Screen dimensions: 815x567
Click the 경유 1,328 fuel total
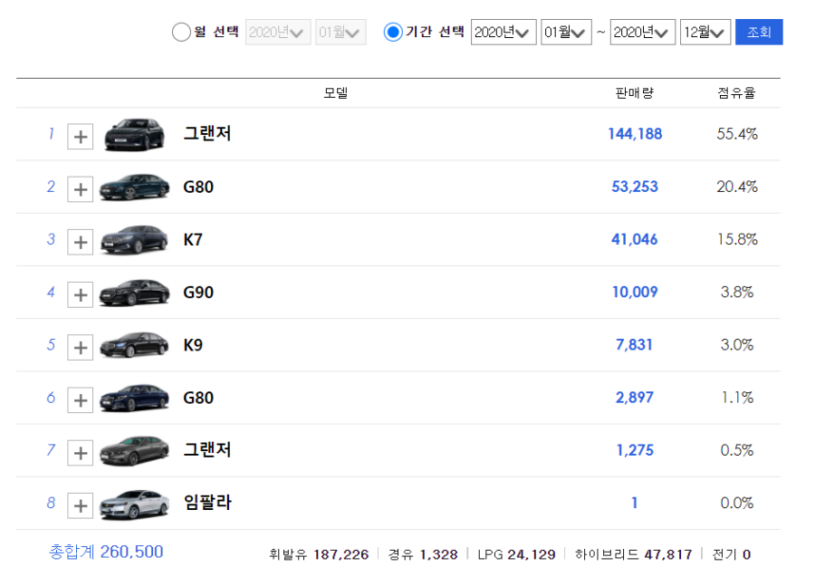(x=423, y=554)
